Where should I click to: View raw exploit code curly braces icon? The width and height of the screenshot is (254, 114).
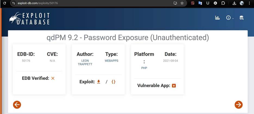click(114, 82)
